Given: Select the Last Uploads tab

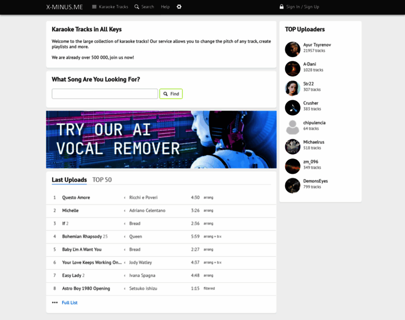Looking at the screenshot, I should click(69, 180).
